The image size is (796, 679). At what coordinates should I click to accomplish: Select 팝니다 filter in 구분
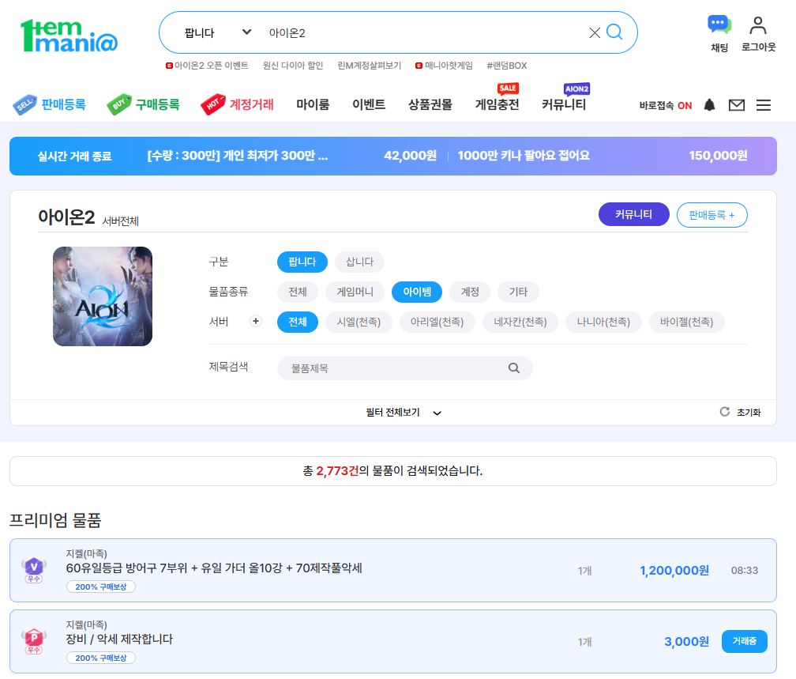coord(302,262)
